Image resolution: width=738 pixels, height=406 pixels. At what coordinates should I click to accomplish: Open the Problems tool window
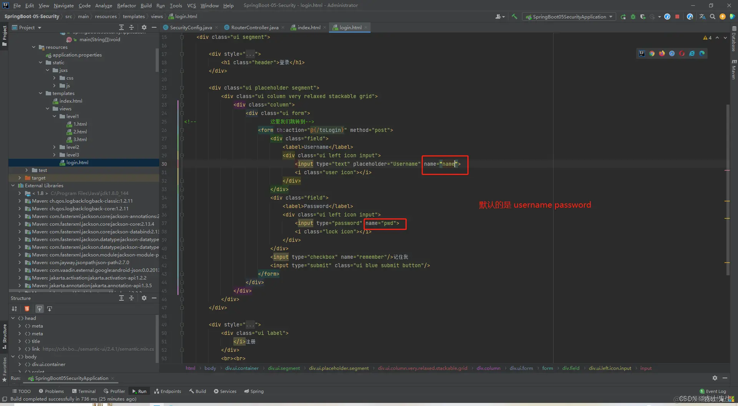coord(52,391)
